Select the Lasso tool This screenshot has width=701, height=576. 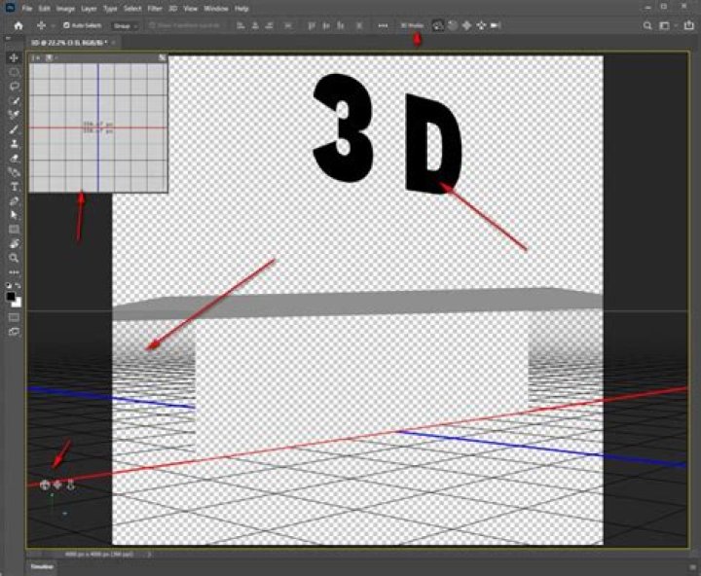[x=15, y=86]
